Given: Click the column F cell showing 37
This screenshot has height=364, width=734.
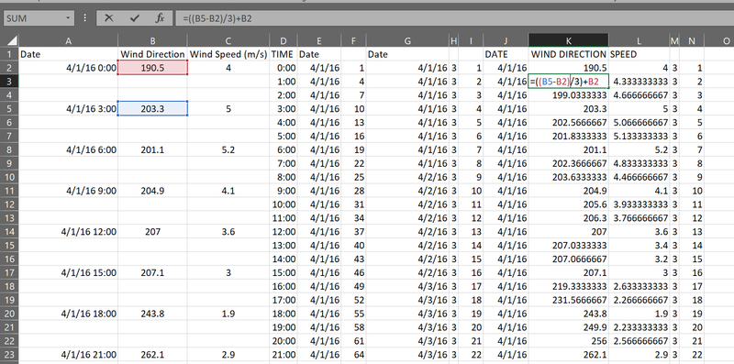Looking at the screenshot, I should click(354, 232).
